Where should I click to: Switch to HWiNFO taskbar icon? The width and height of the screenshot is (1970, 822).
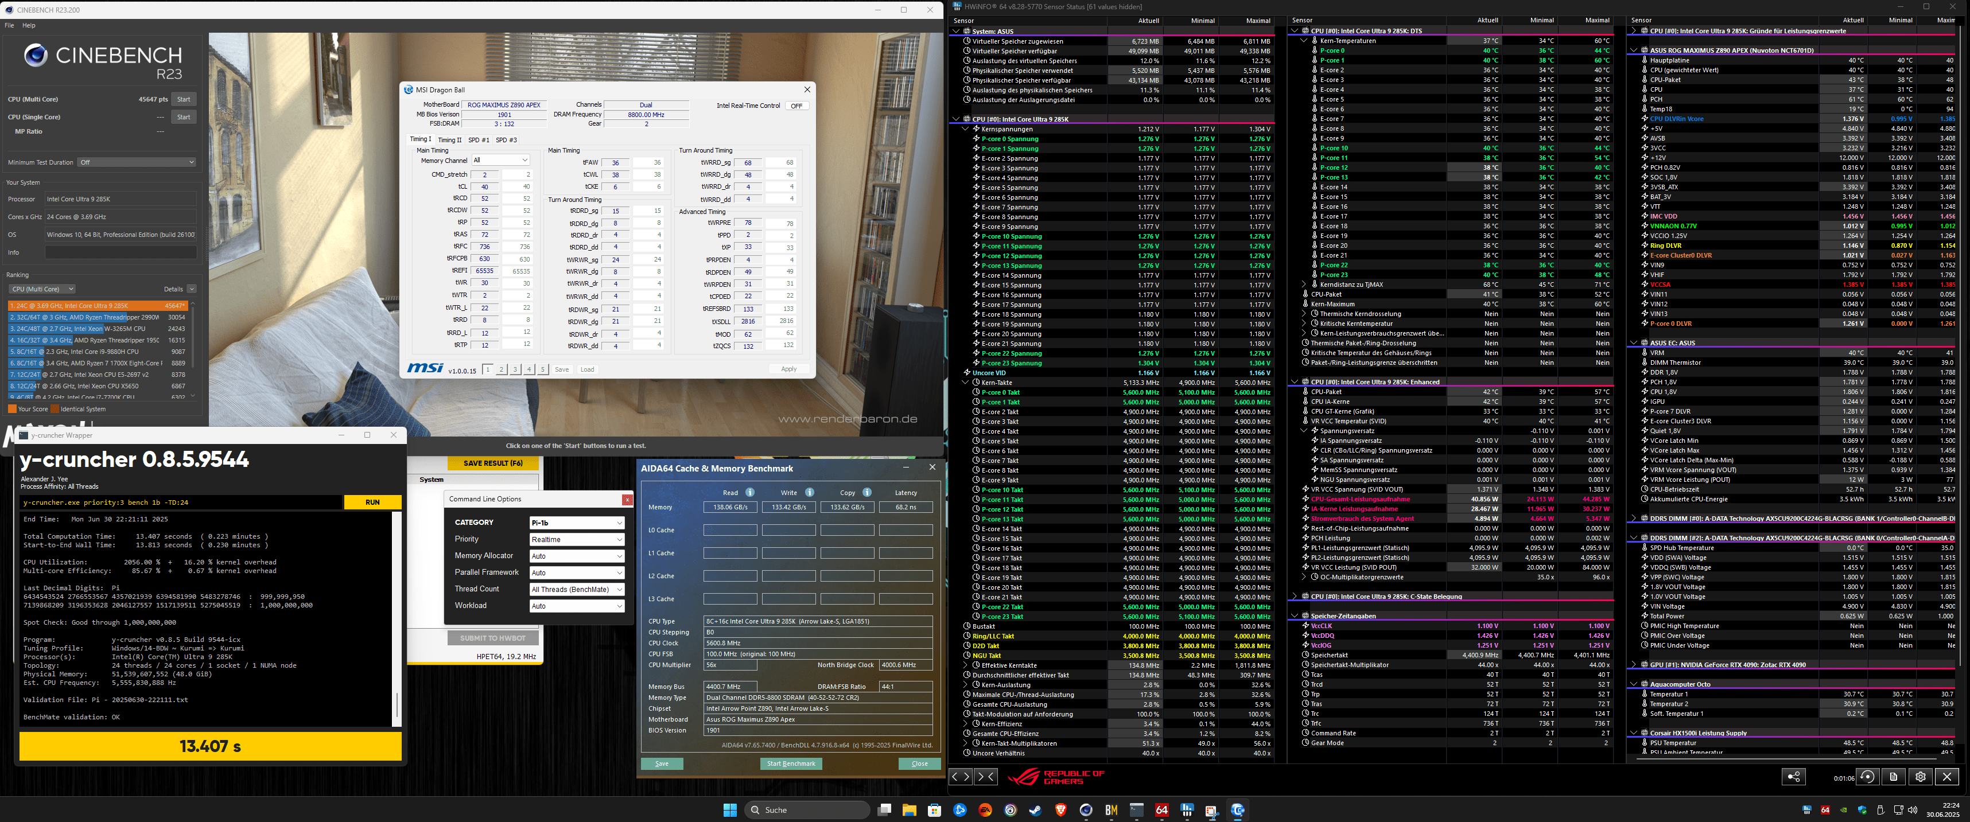(1187, 810)
